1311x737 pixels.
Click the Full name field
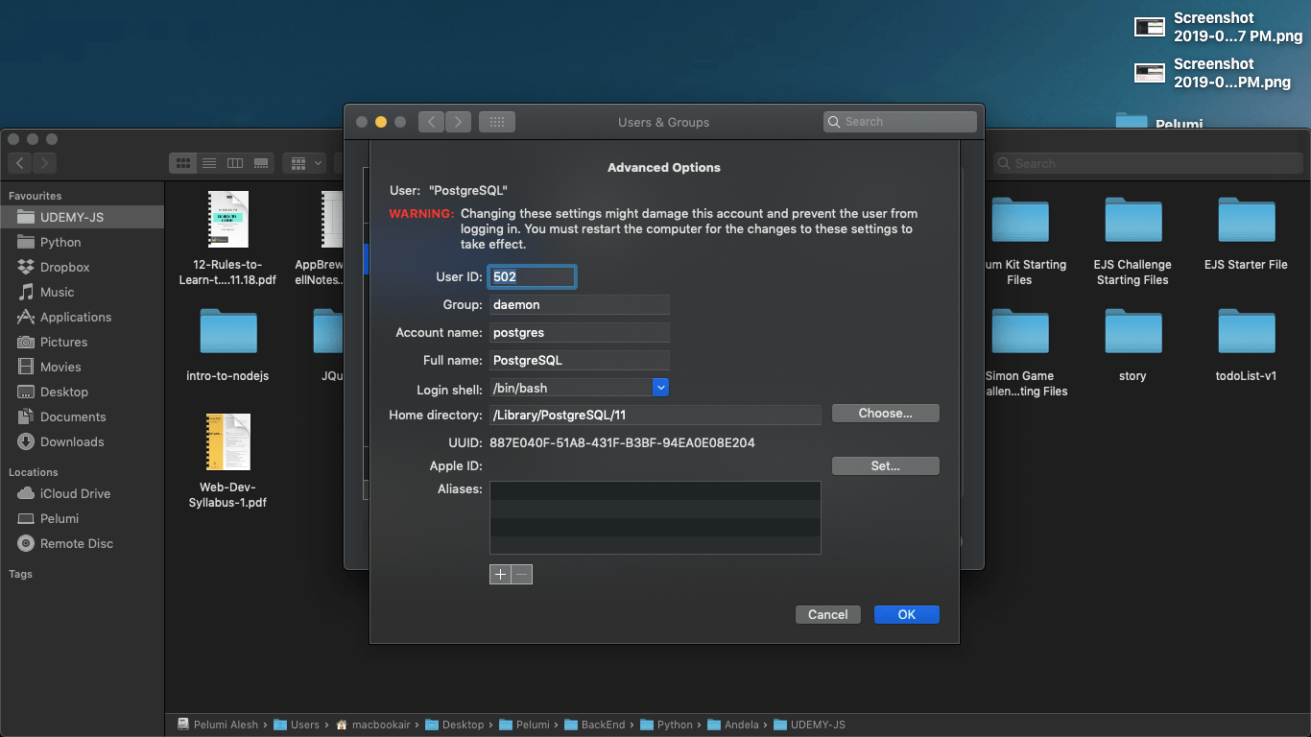579,360
